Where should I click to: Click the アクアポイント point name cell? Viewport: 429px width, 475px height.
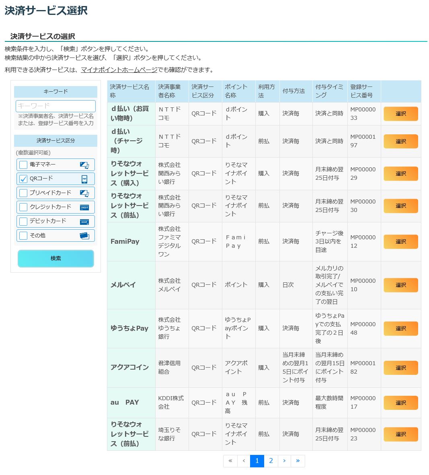pyautogui.click(x=238, y=368)
